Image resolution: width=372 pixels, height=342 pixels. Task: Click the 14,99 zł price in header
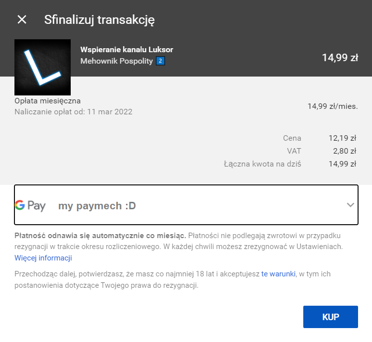tap(340, 58)
